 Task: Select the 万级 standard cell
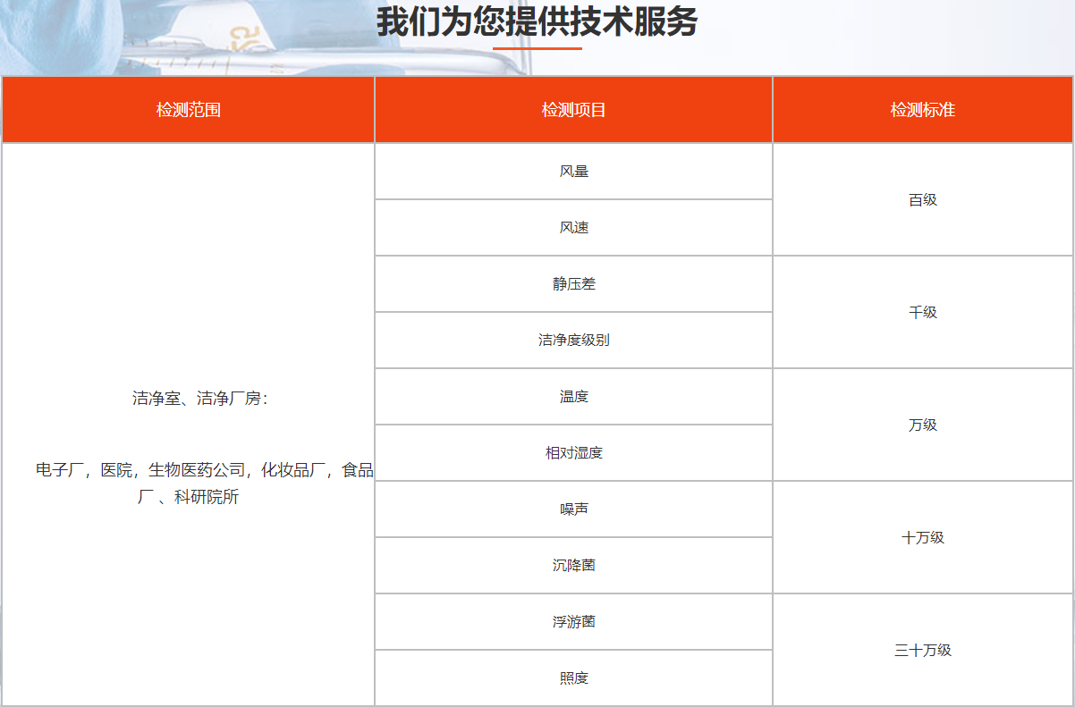(922, 425)
